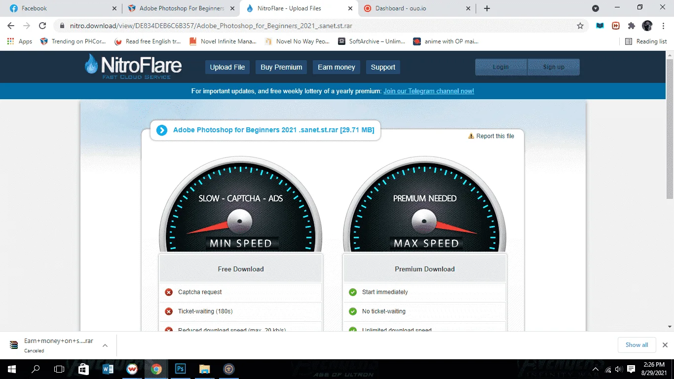Open the blue book extension icon

[x=600, y=26]
